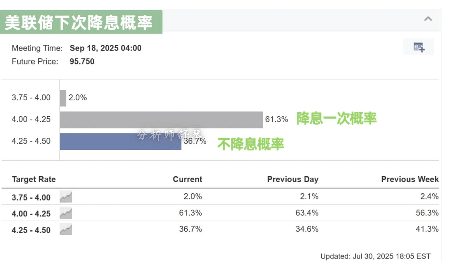Click the blue 36.7% probability bar
Image resolution: width=451 pixels, height=262 pixels.
[120, 142]
